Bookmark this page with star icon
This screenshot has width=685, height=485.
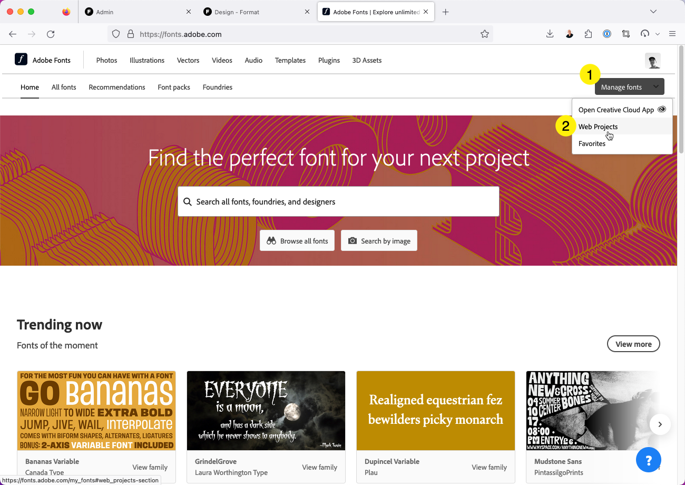pos(485,34)
